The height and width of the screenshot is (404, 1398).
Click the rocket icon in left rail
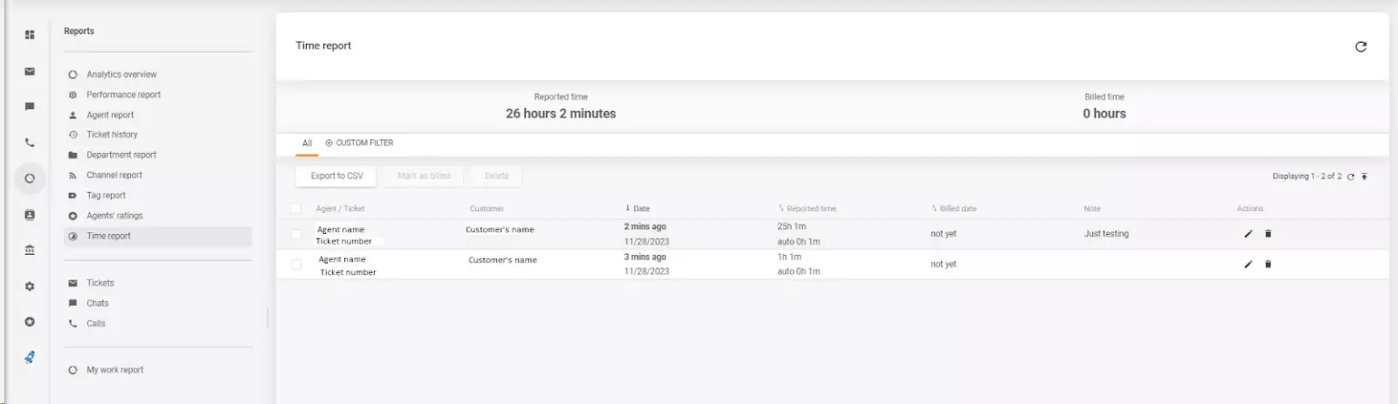(30, 358)
